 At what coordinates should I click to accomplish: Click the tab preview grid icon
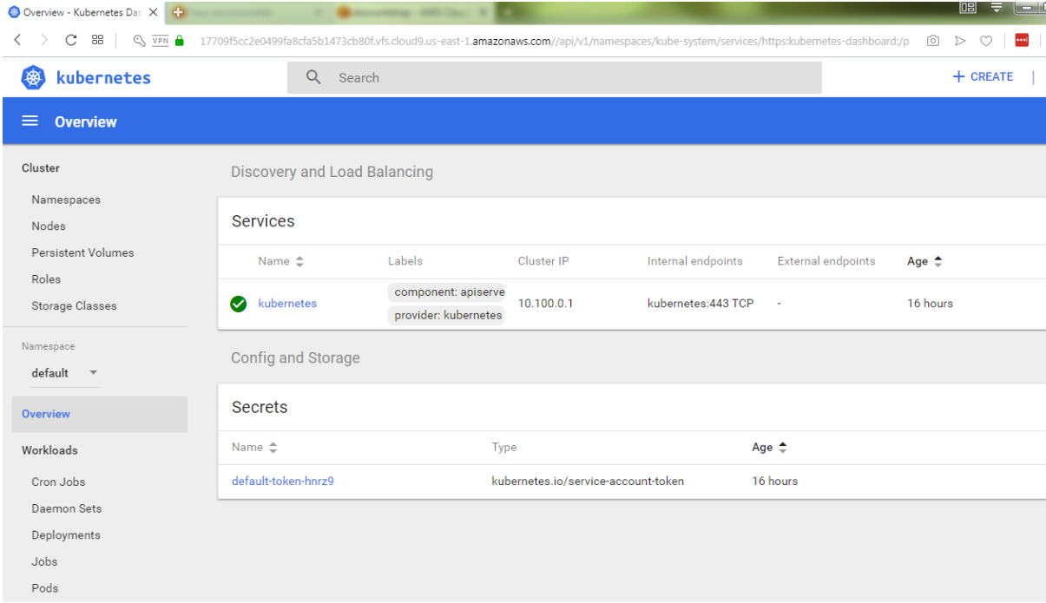click(x=97, y=40)
